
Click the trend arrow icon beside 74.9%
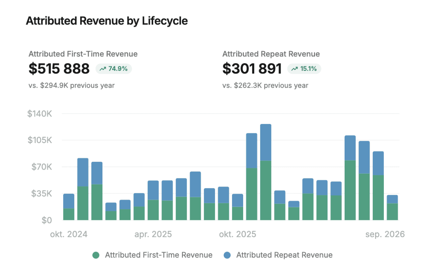[103, 69]
